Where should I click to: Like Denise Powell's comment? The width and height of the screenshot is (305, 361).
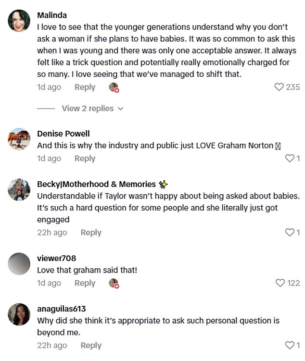(290, 158)
